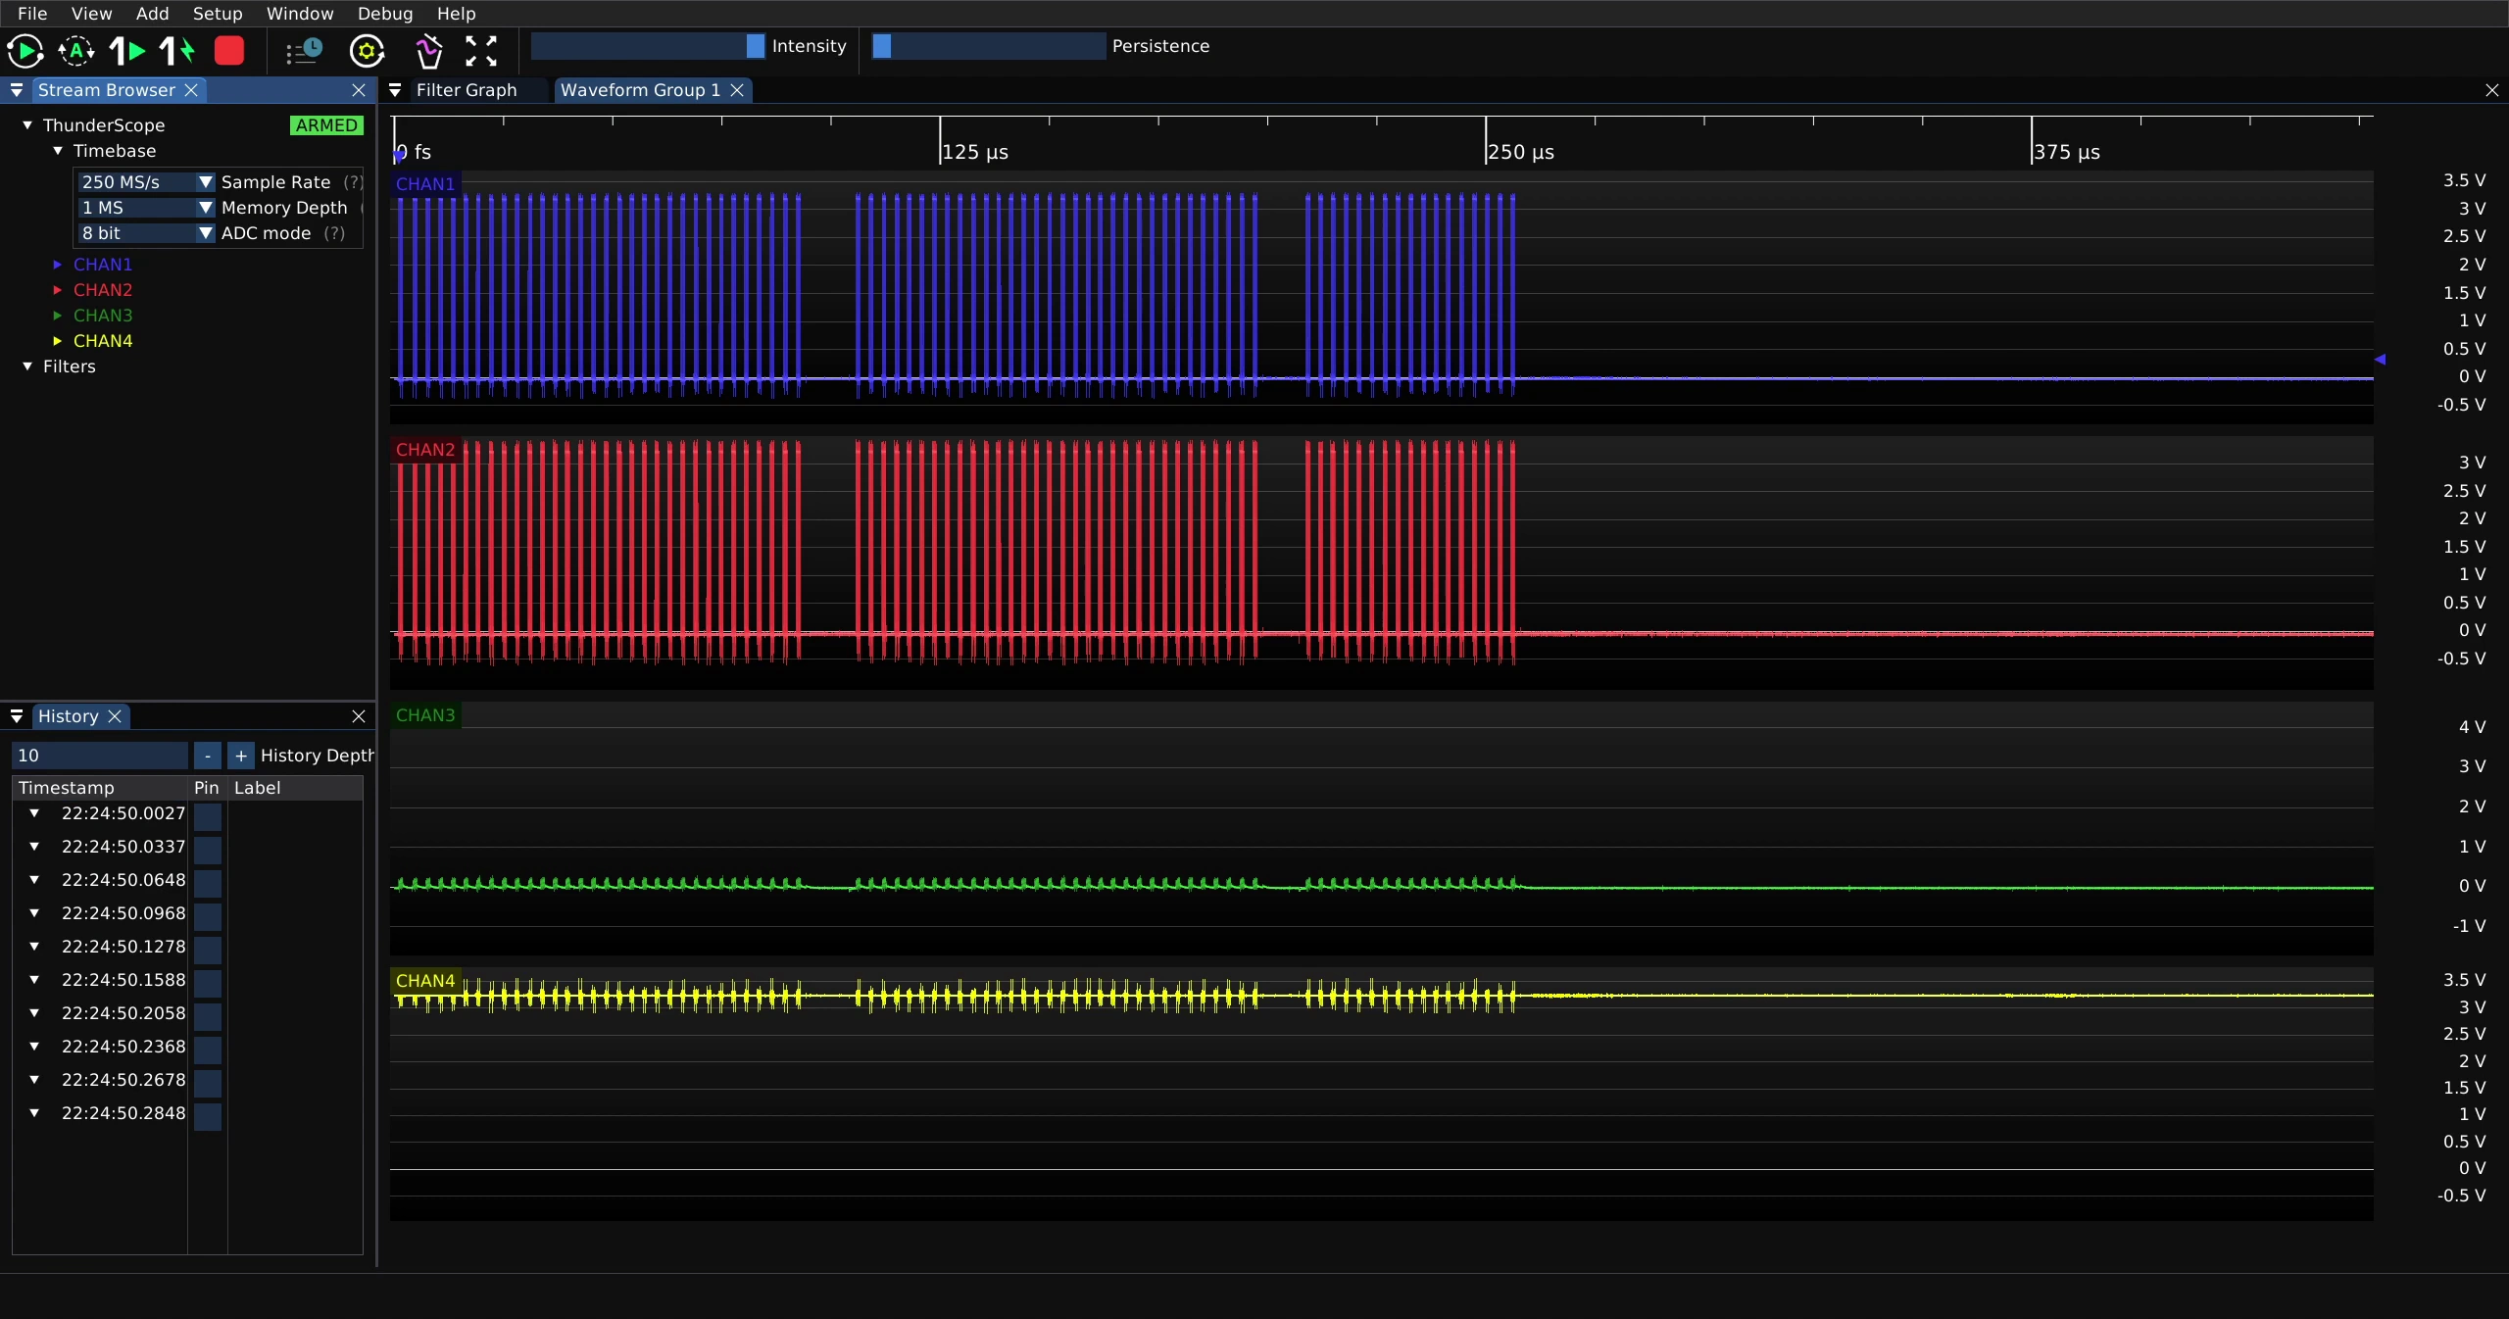
Task: Close the History tab
Action: 115,716
